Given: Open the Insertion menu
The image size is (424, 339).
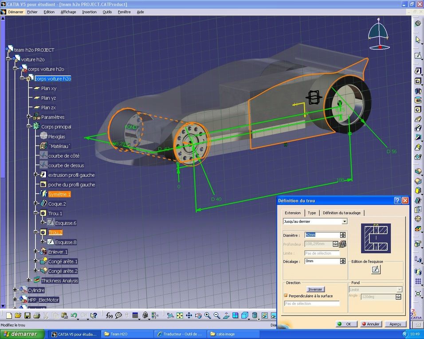Looking at the screenshot, I should pos(89,12).
